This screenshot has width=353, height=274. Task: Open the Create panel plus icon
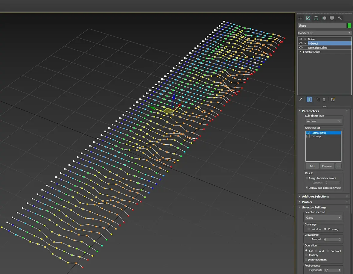300,18
